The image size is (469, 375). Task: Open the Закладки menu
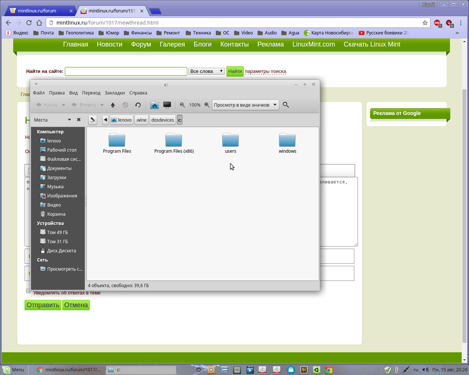[x=115, y=93]
